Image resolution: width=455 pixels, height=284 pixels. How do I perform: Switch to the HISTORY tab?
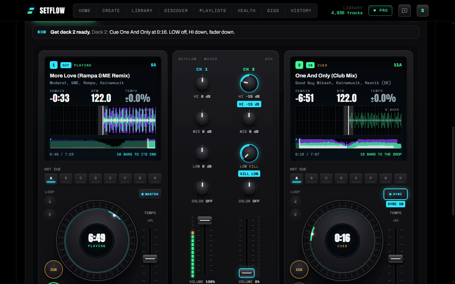click(x=301, y=11)
